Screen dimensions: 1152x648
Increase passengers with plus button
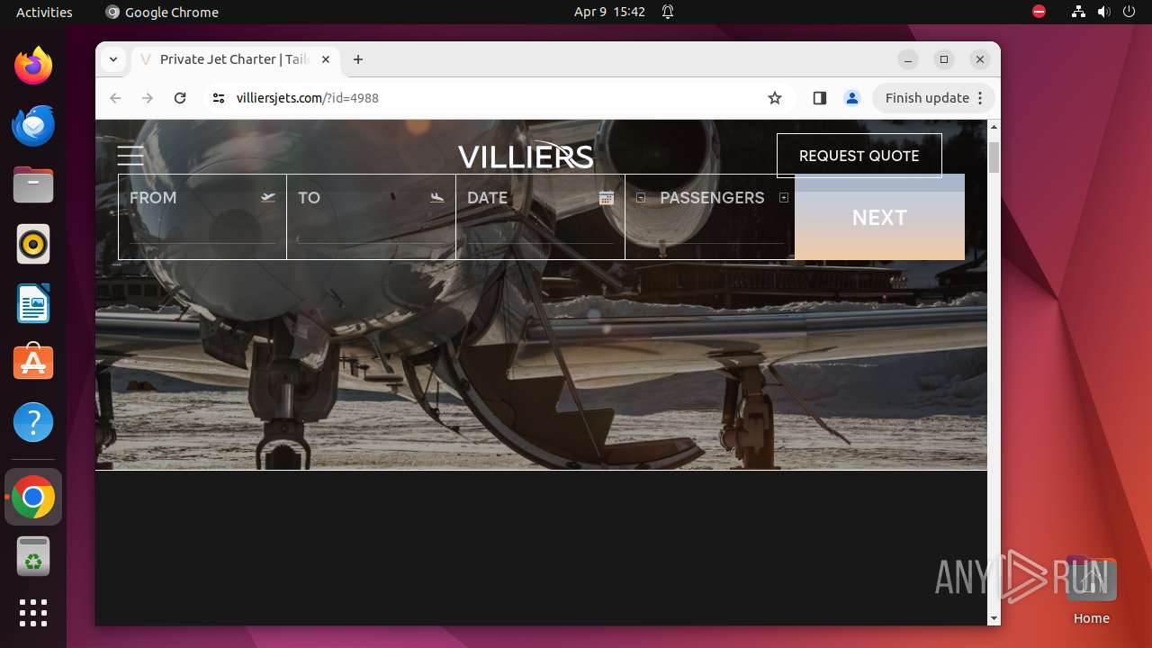(x=784, y=197)
